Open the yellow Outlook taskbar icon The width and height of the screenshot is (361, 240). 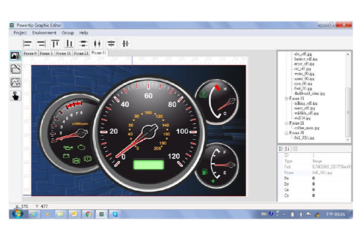tap(75, 214)
